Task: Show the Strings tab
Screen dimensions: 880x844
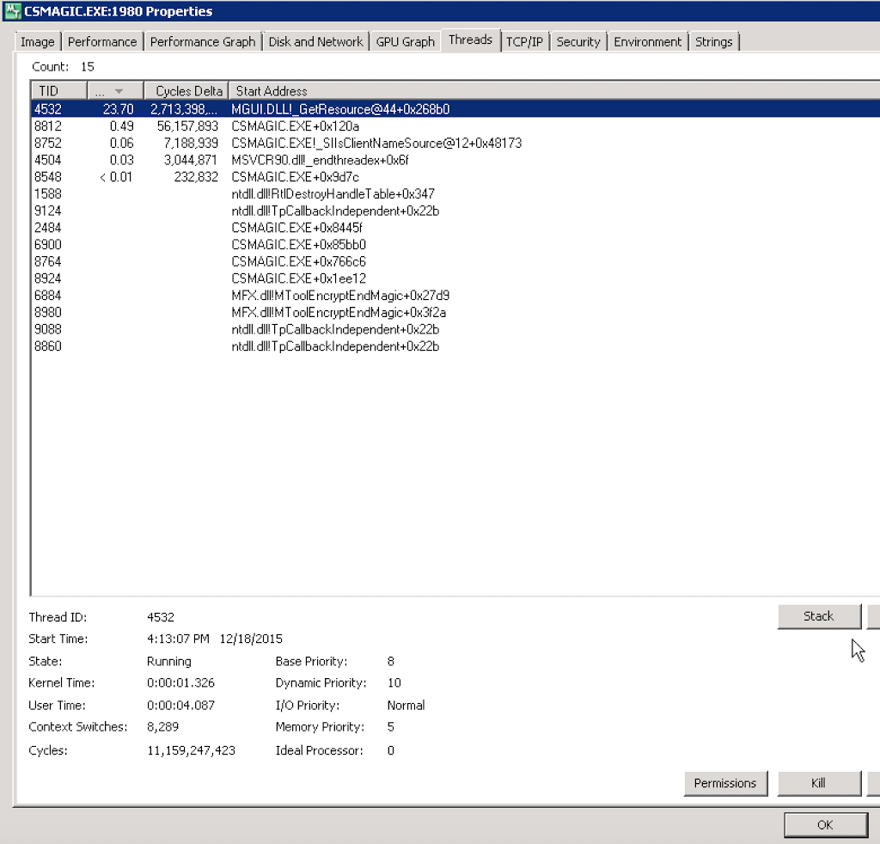Action: pyautogui.click(x=713, y=42)
